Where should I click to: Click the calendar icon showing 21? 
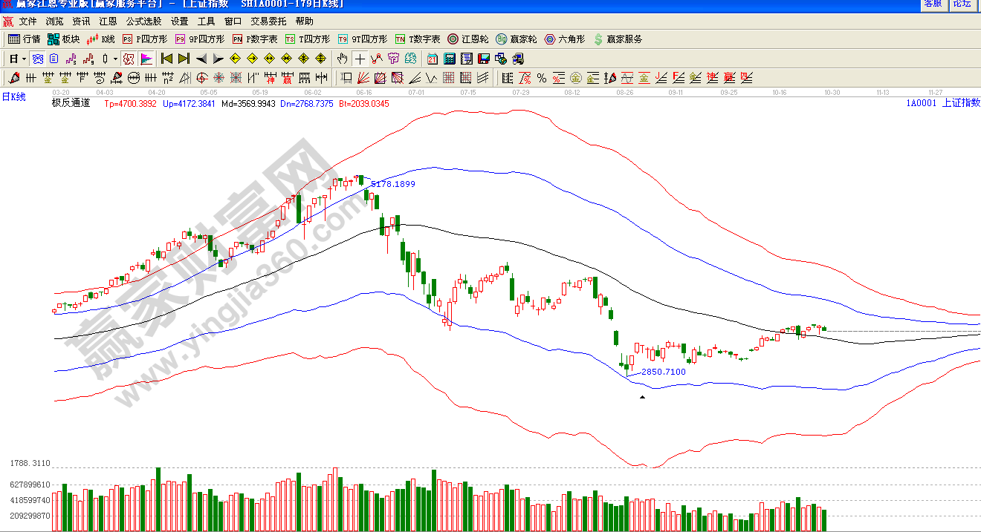click(x=433, y=59)
